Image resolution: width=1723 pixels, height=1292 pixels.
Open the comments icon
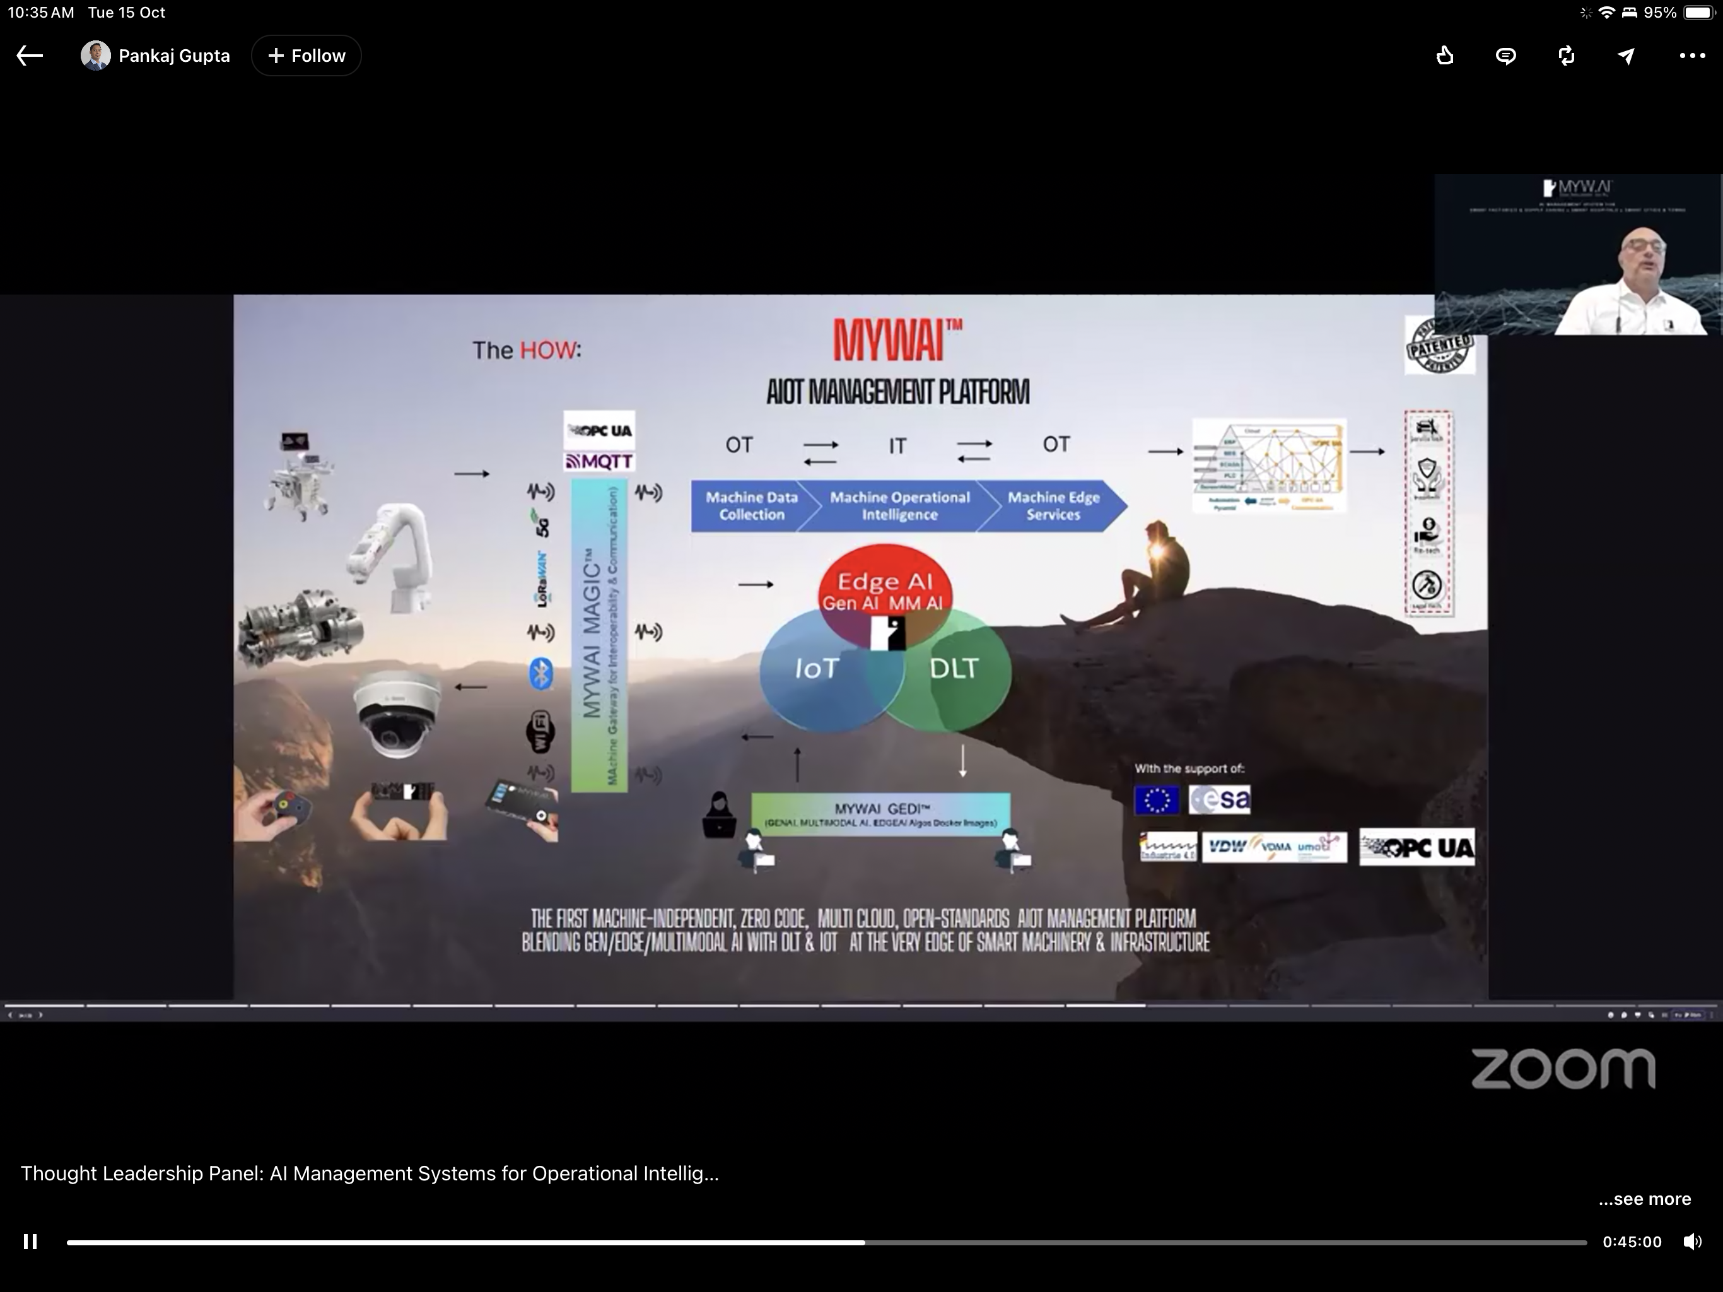pyautogui.click(x=1505, y=56)
